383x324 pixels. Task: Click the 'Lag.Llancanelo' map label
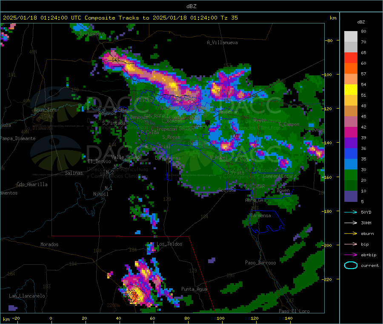pyautogui.click(x=27, y=296)
